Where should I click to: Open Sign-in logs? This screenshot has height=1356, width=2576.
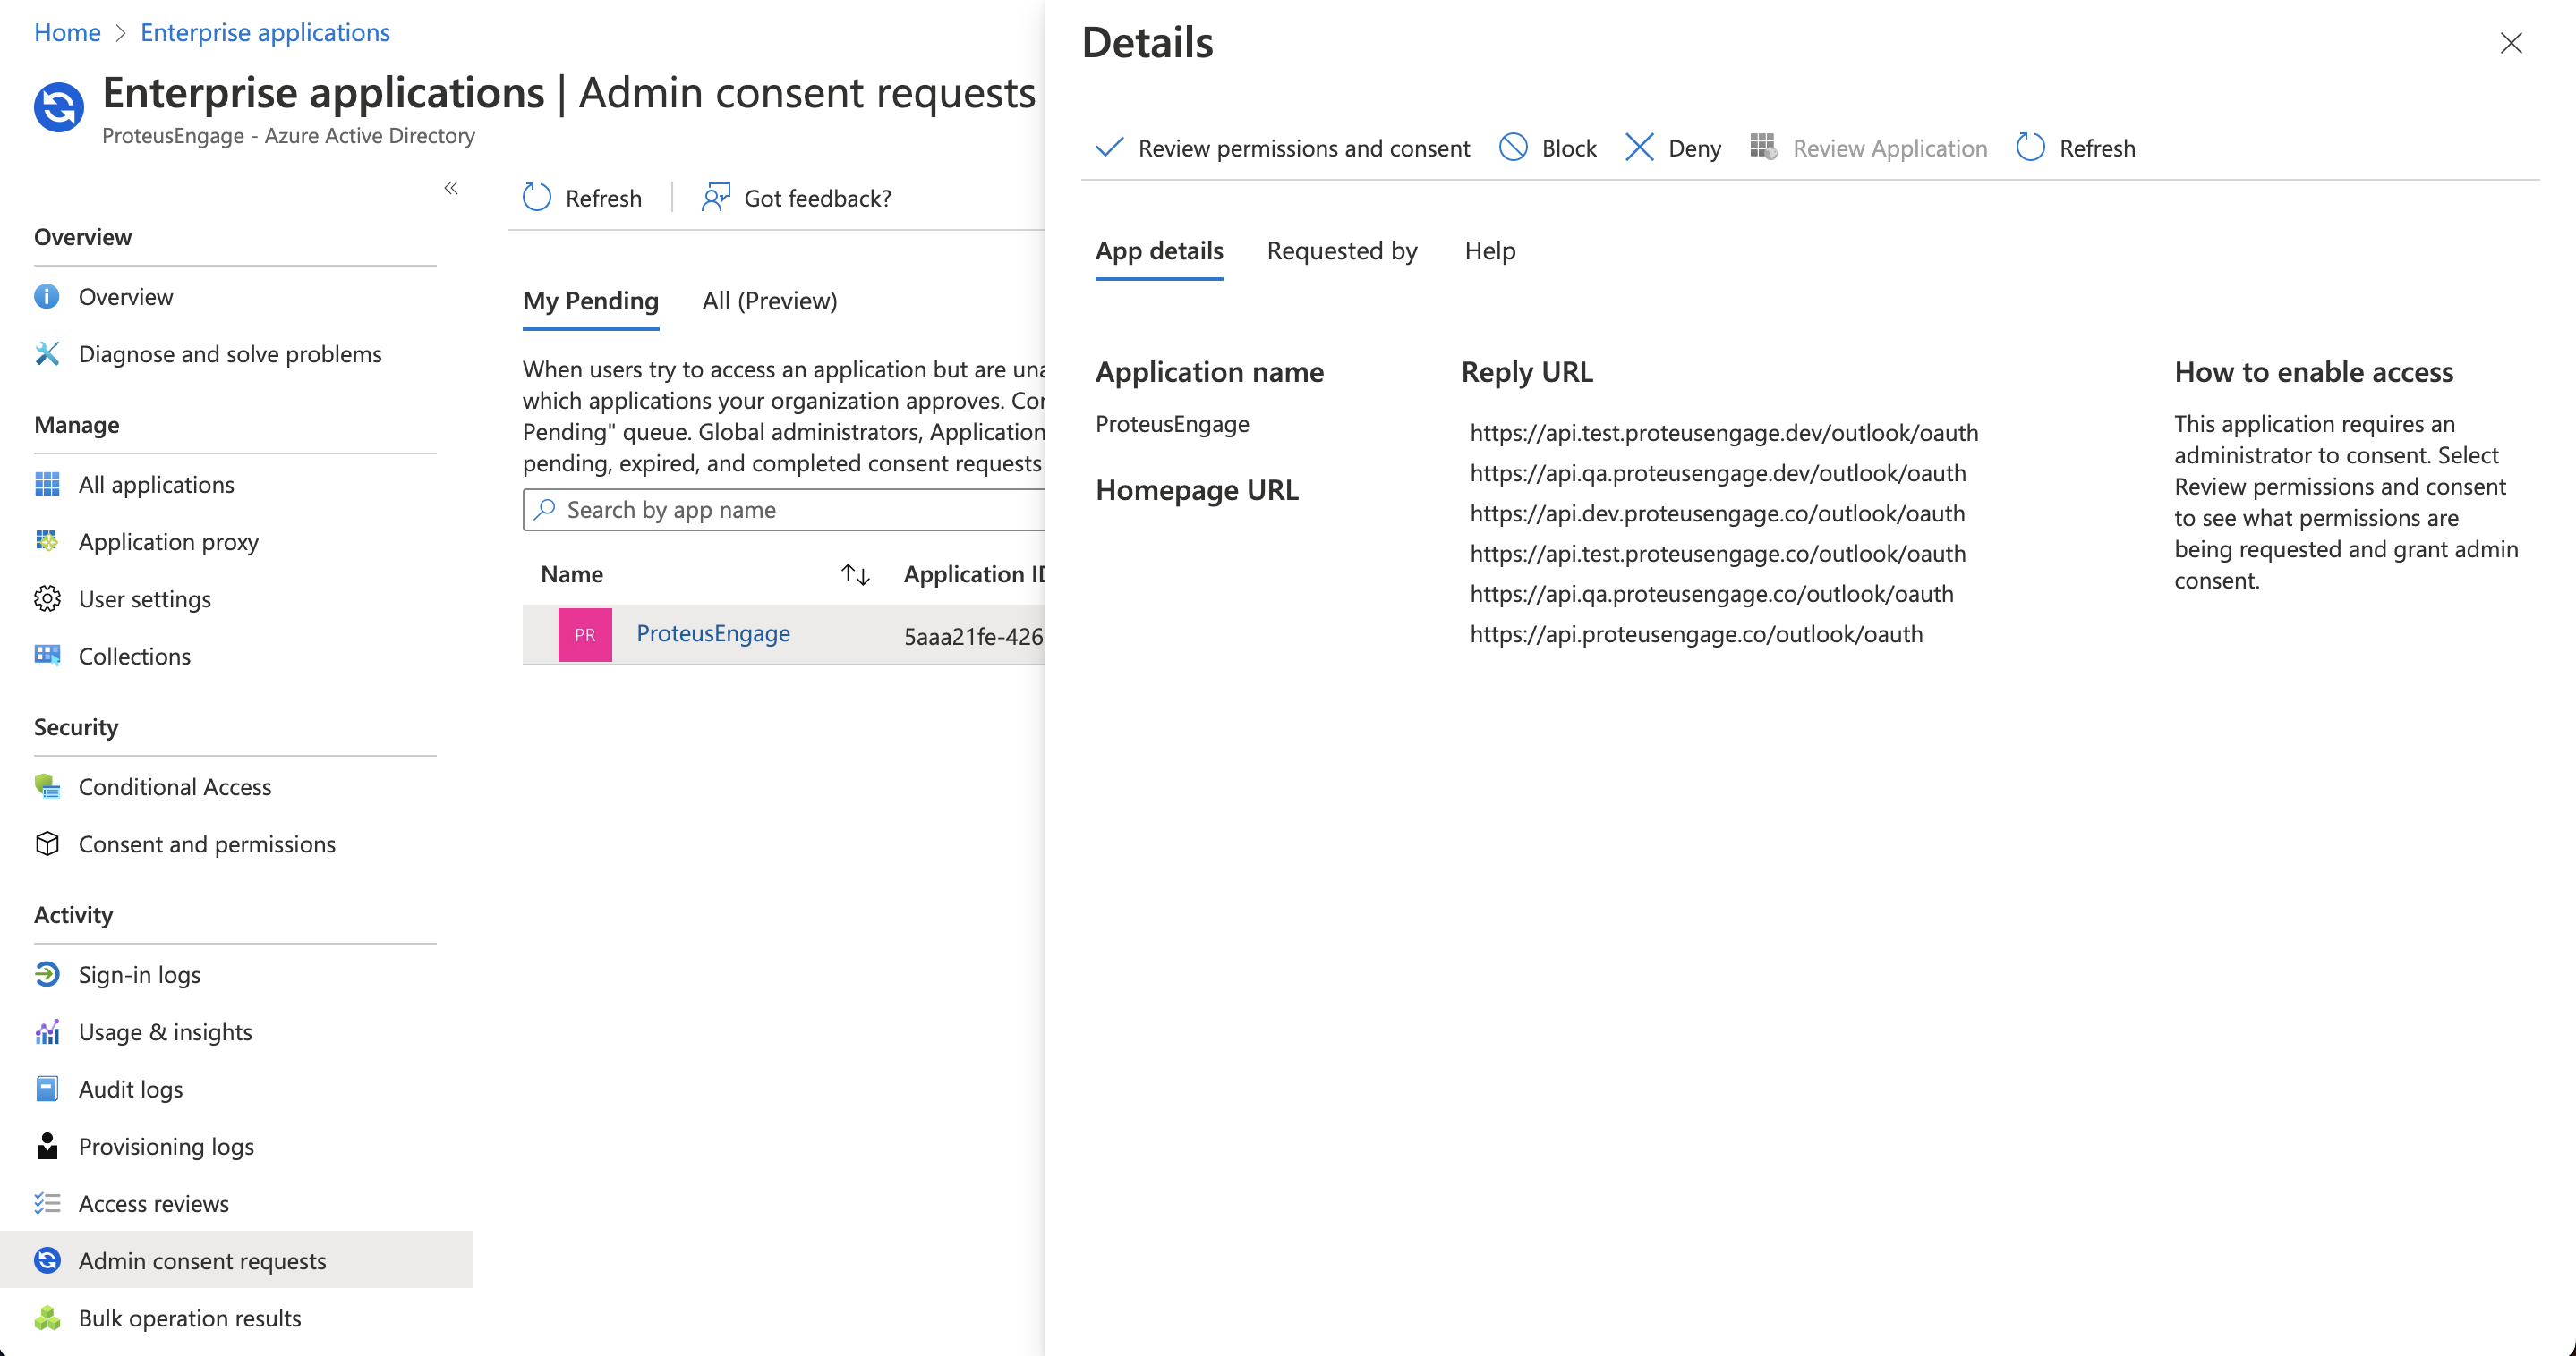click(x=139, y=974)
